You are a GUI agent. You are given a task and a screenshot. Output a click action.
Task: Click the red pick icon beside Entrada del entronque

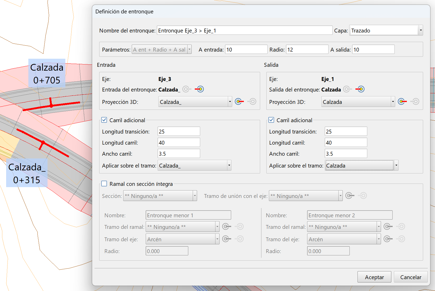tap(199, 89)
